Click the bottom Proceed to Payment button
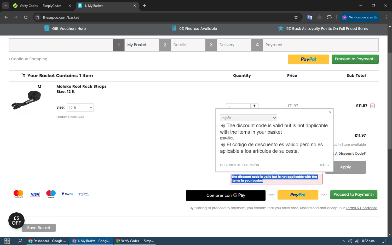Screen dimensions: 392x245 click(354, 195)
